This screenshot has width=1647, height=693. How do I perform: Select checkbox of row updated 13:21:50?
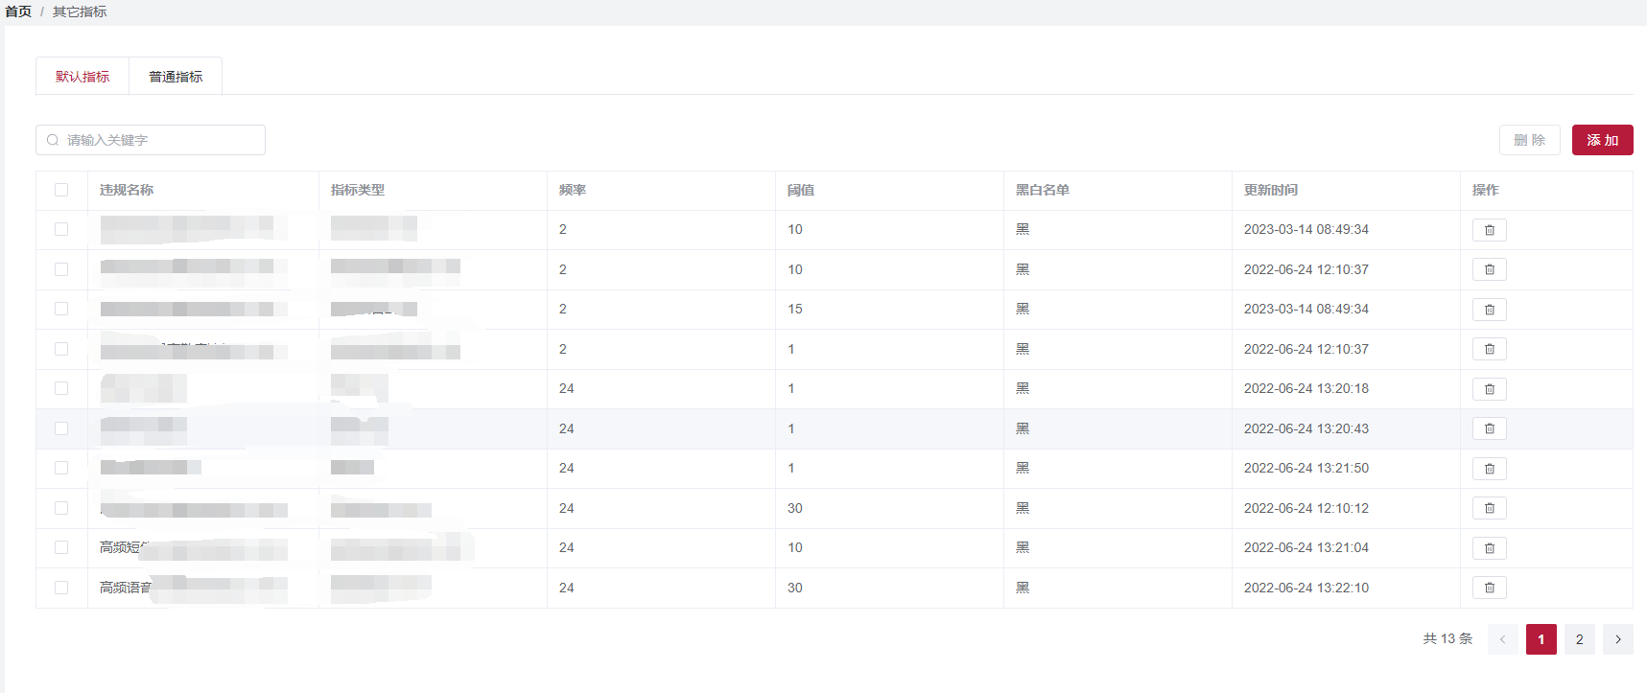pyautogui.click(x=61, y=468)
